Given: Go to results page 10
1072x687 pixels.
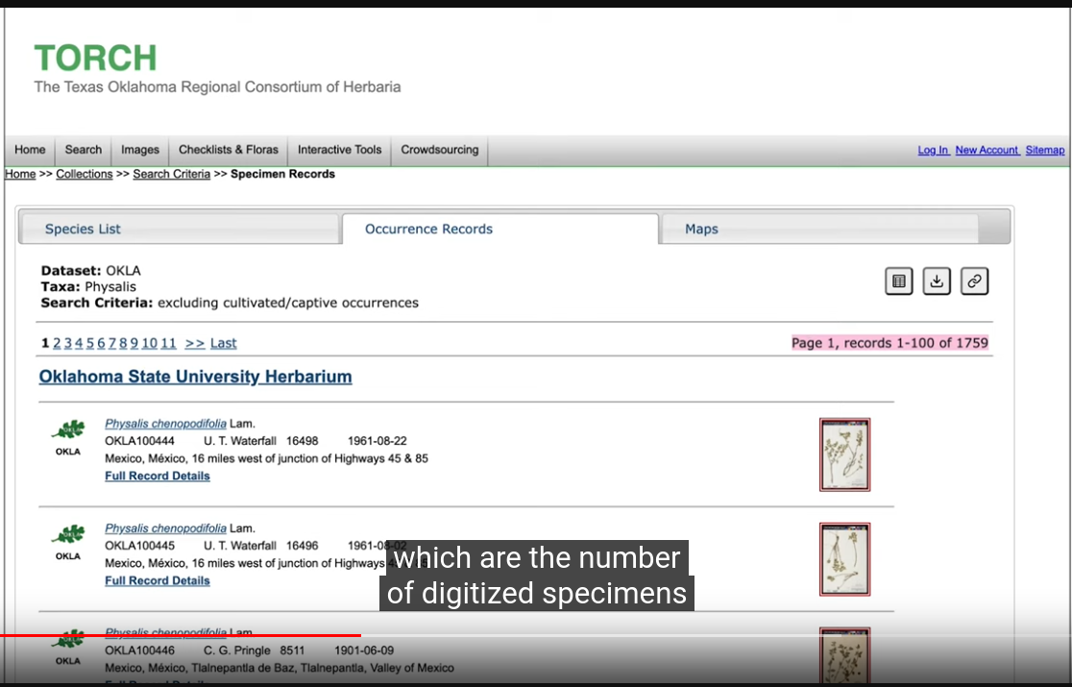Looking at the screenshot, I should [150, 343].
